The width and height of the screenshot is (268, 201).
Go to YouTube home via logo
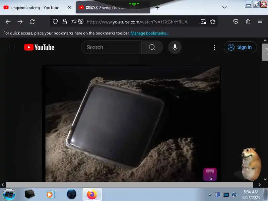(39, 47)
